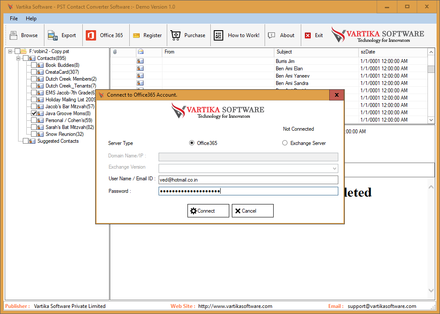Select the Exchange Server radio button
Screen dimensions: 440x314
(285, 143)
